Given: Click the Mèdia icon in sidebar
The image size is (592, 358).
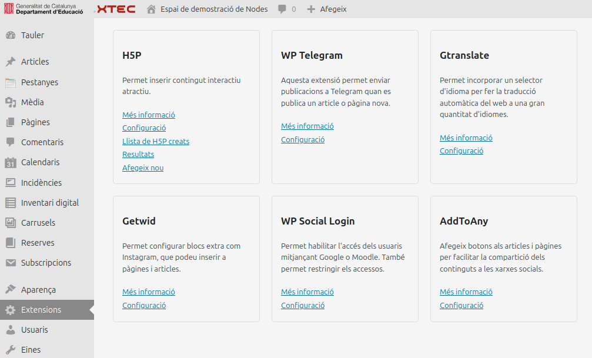Looking at the screenshot, I should 11,102.
